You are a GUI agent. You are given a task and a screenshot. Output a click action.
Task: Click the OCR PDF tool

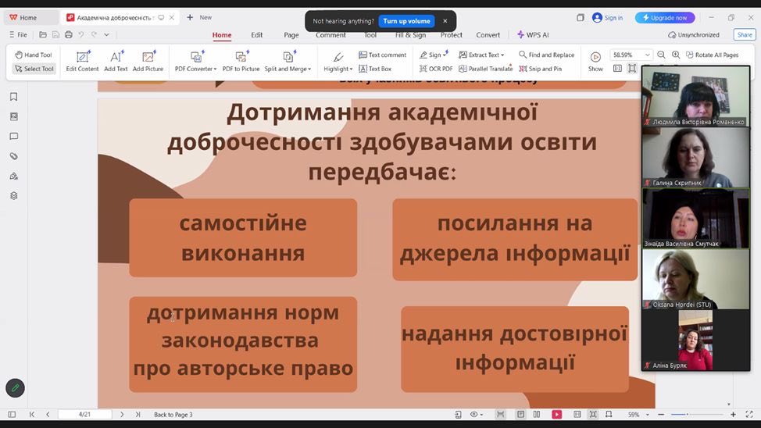click(436, 69)
